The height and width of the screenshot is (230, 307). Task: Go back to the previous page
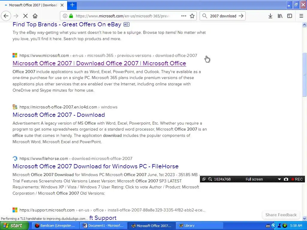(x=6, y=16)
